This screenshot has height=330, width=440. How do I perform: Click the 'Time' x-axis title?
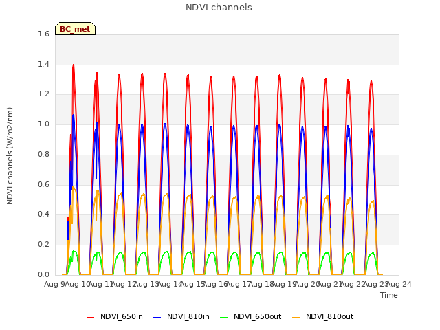click(389, 295)
